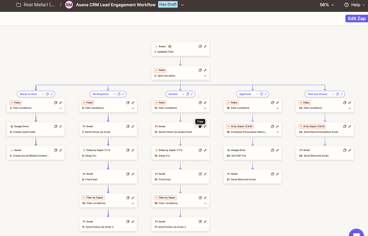
Task: Open the No Response path dropdown
Action: pyautogui.click(x=115, y=94)
